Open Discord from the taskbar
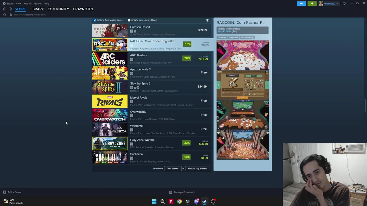The height and width of the screenshot is (206, 367). [x=196, y=201]
